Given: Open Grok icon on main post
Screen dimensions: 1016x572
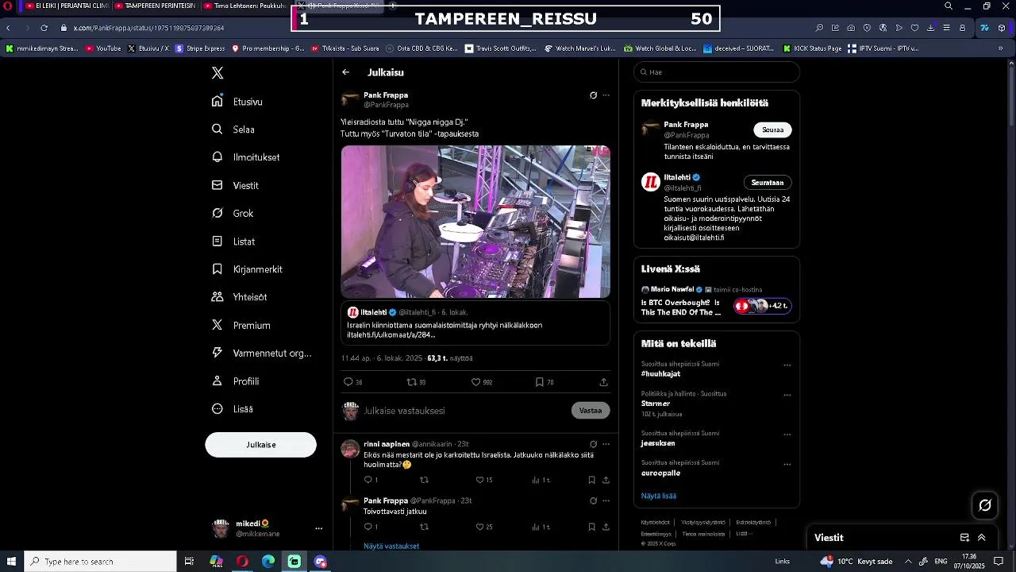Looking at the screenshot, I should coord(593,95).
